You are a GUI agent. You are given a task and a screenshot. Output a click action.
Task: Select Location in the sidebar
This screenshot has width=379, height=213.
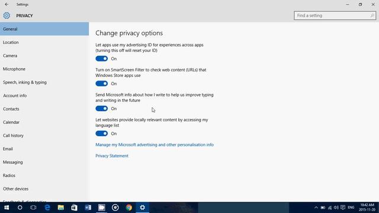click(44, 42)
